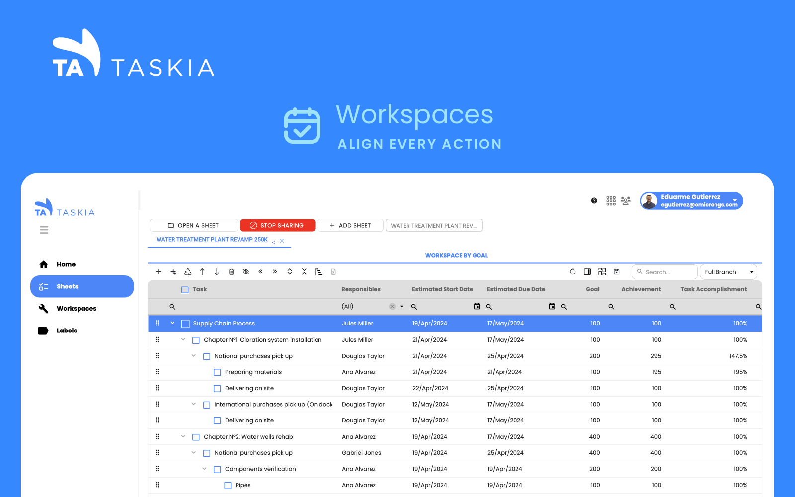Expand Chapter Nº2: Water wells rehab
Viewport: 795px width, 497px height.
point(183,436)
